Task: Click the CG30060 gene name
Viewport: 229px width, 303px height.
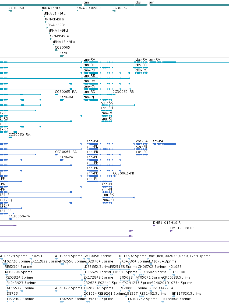Action: [x=16, y=8]
